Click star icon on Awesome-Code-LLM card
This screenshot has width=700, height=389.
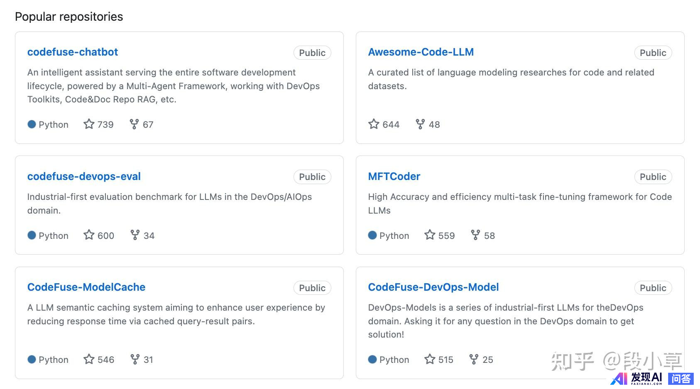click(374, 124)
